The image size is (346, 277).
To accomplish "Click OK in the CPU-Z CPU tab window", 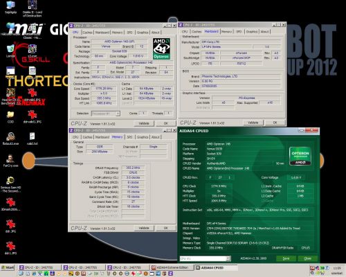I will coord(165,123).
